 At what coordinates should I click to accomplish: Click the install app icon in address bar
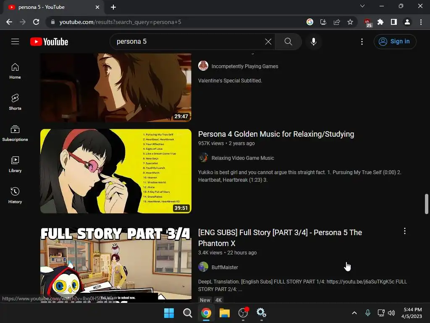(x=323, y=22)
